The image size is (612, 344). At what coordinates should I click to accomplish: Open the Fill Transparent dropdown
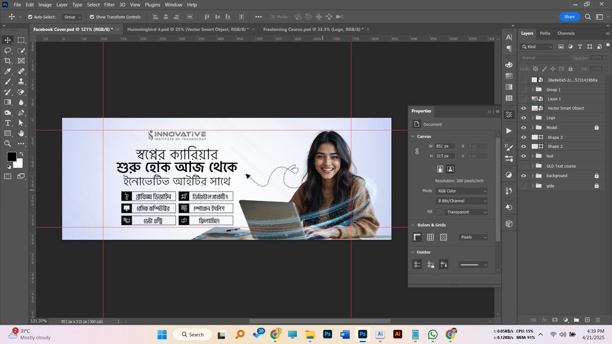(x=466, y=211)
